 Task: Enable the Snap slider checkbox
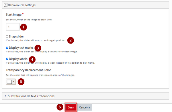pos(7,37)
